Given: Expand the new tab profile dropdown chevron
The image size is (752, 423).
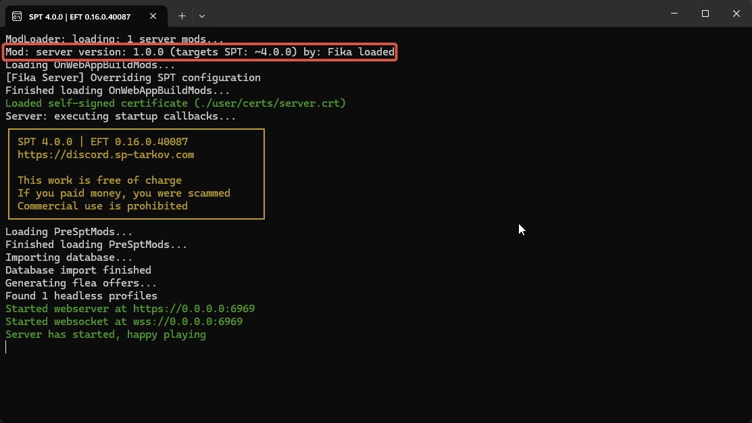Looking at the screenshot, I should (202, 16).
